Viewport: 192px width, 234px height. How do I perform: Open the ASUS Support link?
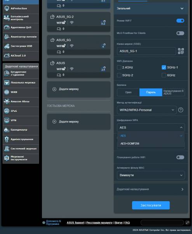[x=75, y=223]
